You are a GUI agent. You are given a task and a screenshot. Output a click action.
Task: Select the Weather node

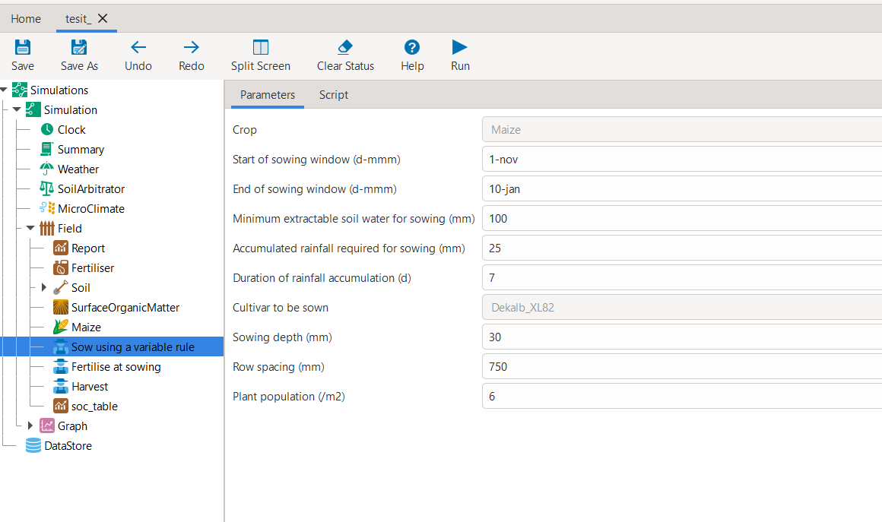[x=78, y=169]
